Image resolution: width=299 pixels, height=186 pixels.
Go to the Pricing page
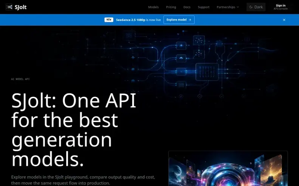point(171,7)
